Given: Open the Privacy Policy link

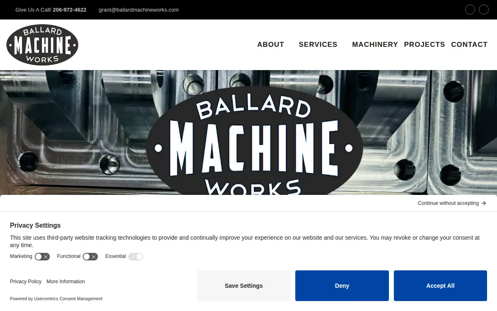Looking at the screenshot, I should [26, 282].
